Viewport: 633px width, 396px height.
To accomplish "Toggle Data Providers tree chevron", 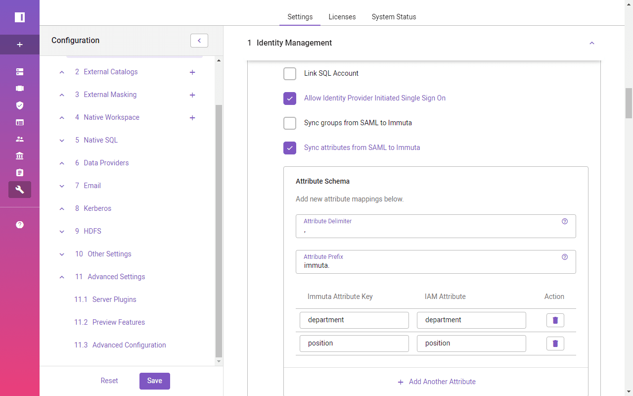I will (x=62, y=163).
